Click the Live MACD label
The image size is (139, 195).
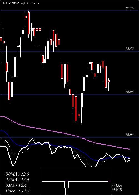[x=117, y=188]
